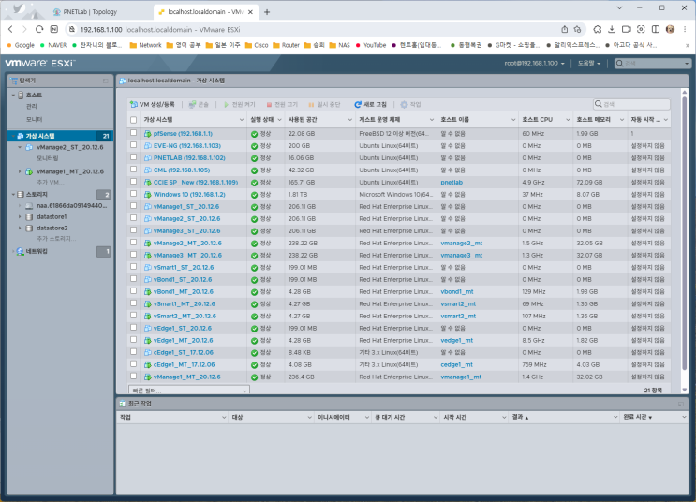Click the Refresh toolbar button
This screenshot has width=696, height=502.
[x=371, y=105]
